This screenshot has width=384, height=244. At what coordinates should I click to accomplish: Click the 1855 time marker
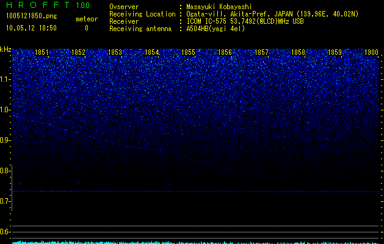tap(188, 52)
